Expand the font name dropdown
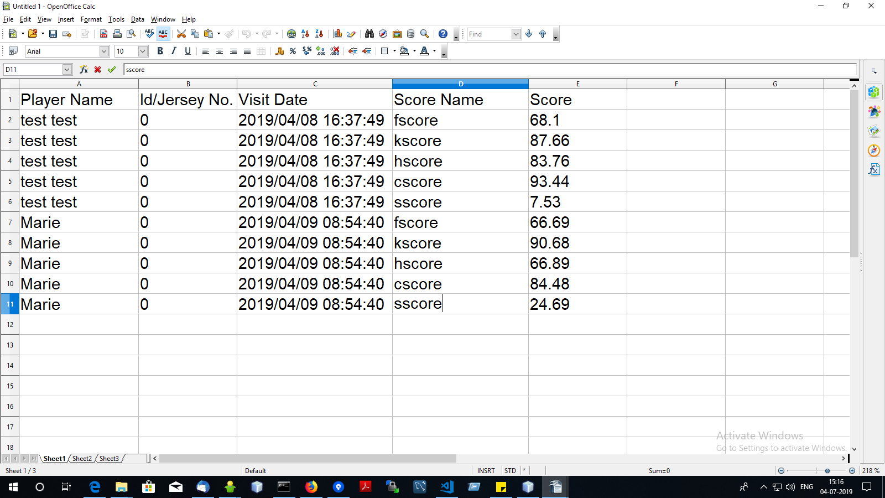885x498 pixels. tap(104, 51)
